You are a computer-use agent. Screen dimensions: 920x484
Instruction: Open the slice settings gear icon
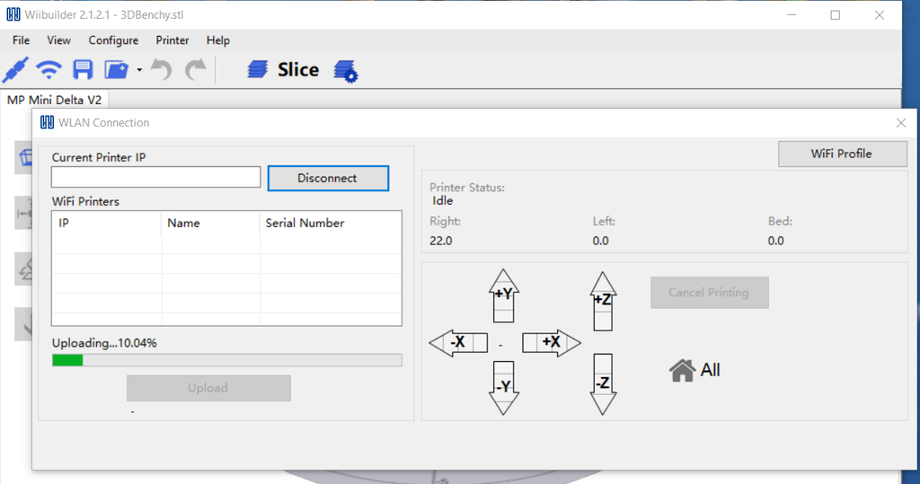[346, 71]
